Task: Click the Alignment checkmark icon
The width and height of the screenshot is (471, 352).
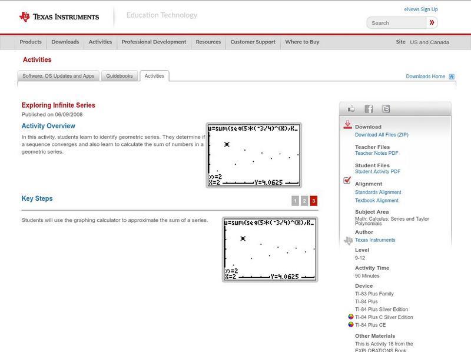Action: tap(347, 180)
